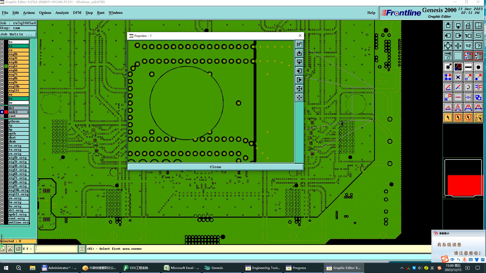Open the Job Matrix ... selector
The width and height of the screenshot is (486, 273).
tap(18, 34)
